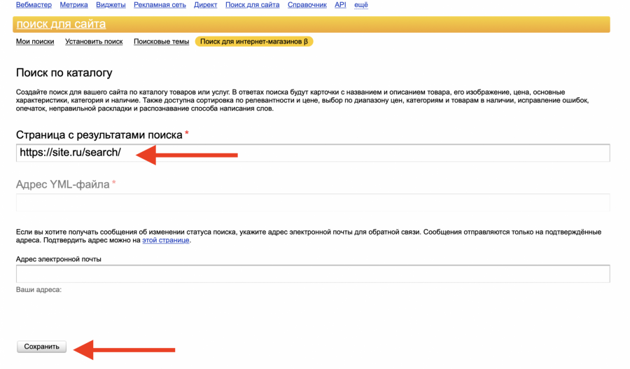Click the Адрес электронной почты input field
Viewport: 630px width, 369px height.
click(x=313, y=273)
